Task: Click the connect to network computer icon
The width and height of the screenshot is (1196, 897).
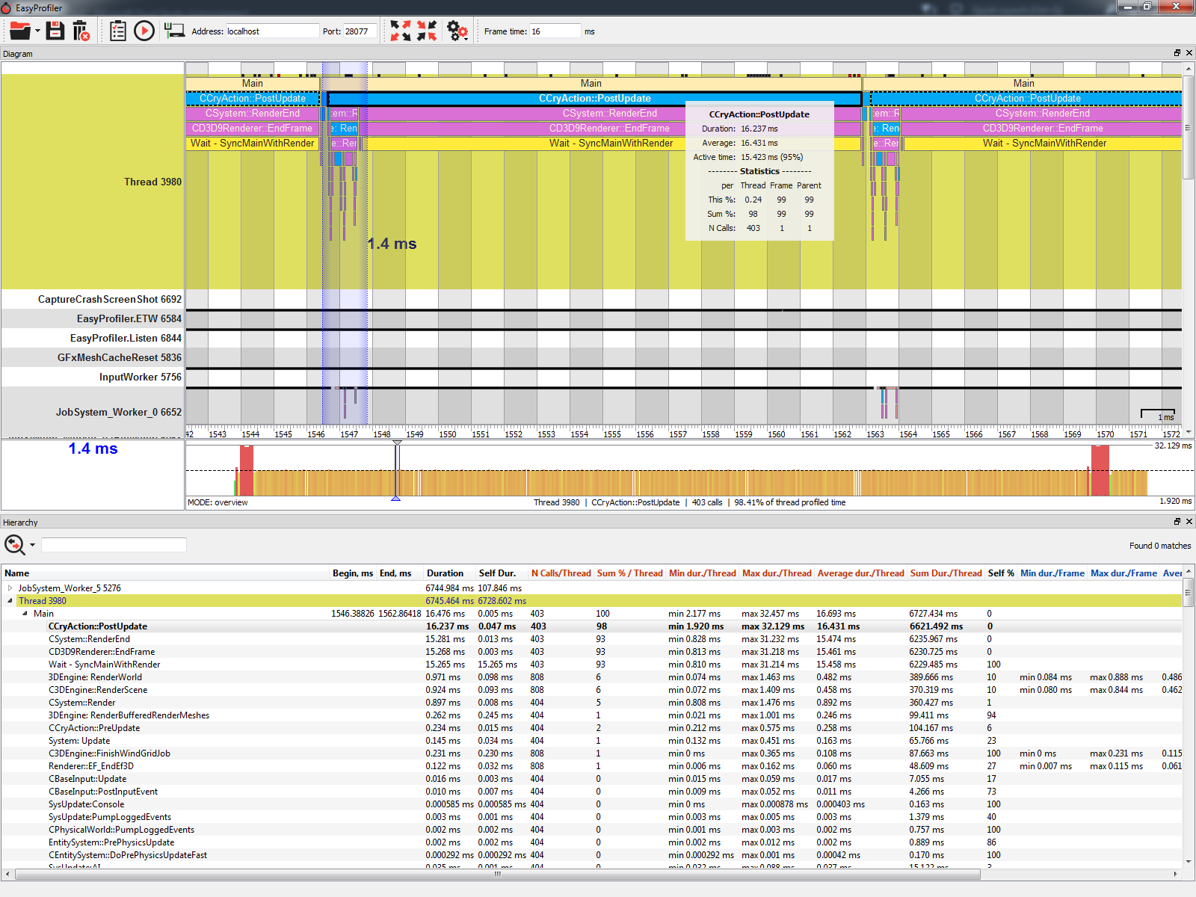Action: [x=174, y=31]
